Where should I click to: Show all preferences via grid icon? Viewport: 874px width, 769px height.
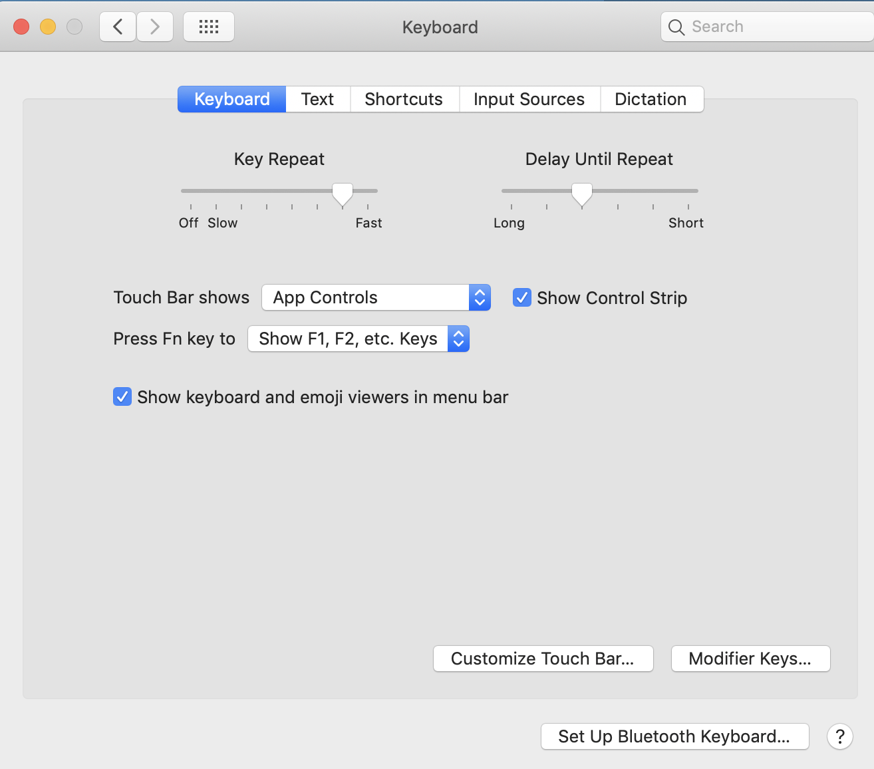[x=209, y=27]
